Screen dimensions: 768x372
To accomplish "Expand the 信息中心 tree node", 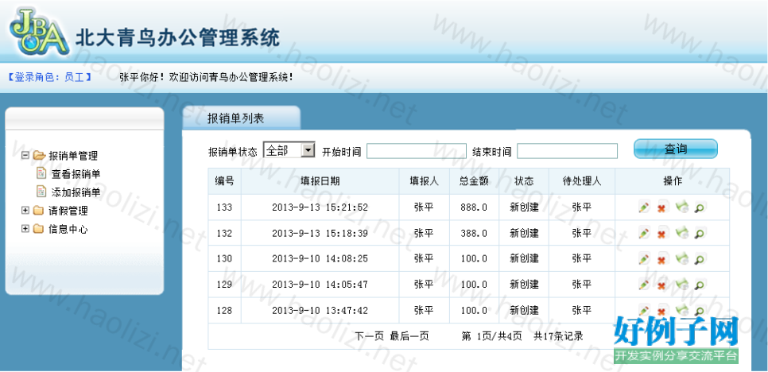I will [x=25, y=229].
